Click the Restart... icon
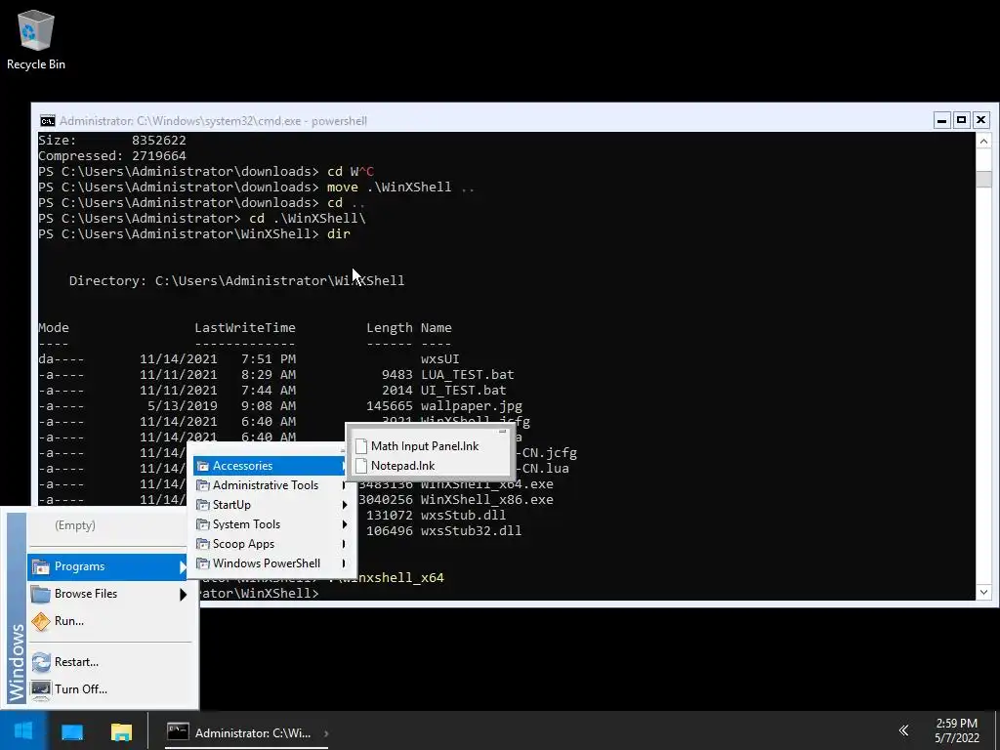 coord(41,662)
